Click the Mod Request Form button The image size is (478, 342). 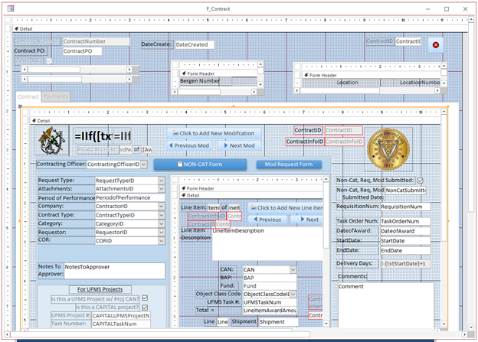coord(289,164)
